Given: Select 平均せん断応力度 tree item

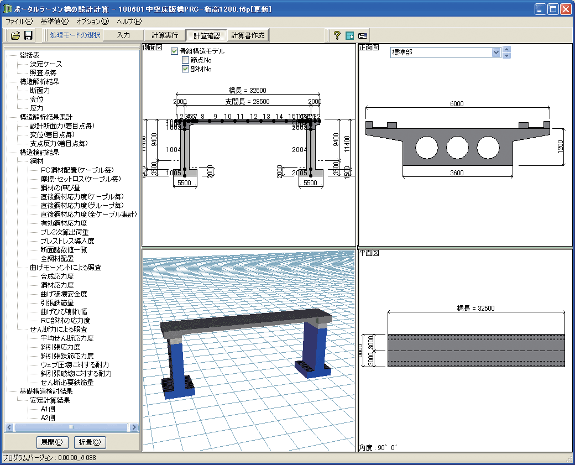Looking at the screenshot, I should pos(67,338).
